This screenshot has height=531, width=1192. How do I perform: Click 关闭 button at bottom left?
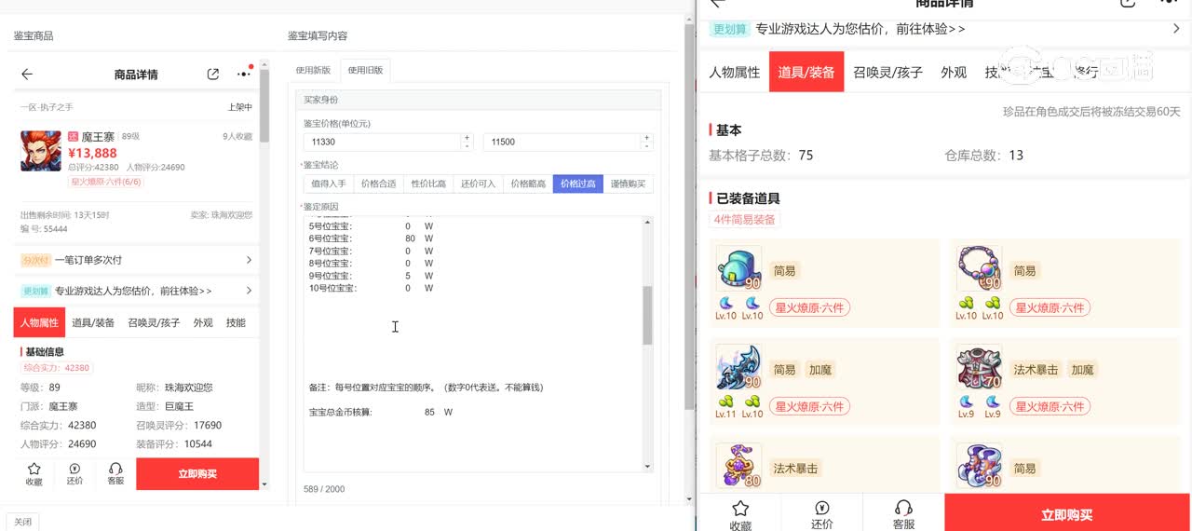(22, 523)
